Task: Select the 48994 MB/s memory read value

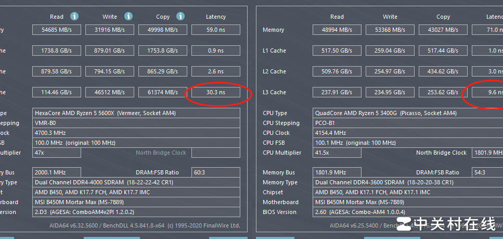Action: click(x=337, y=30)
